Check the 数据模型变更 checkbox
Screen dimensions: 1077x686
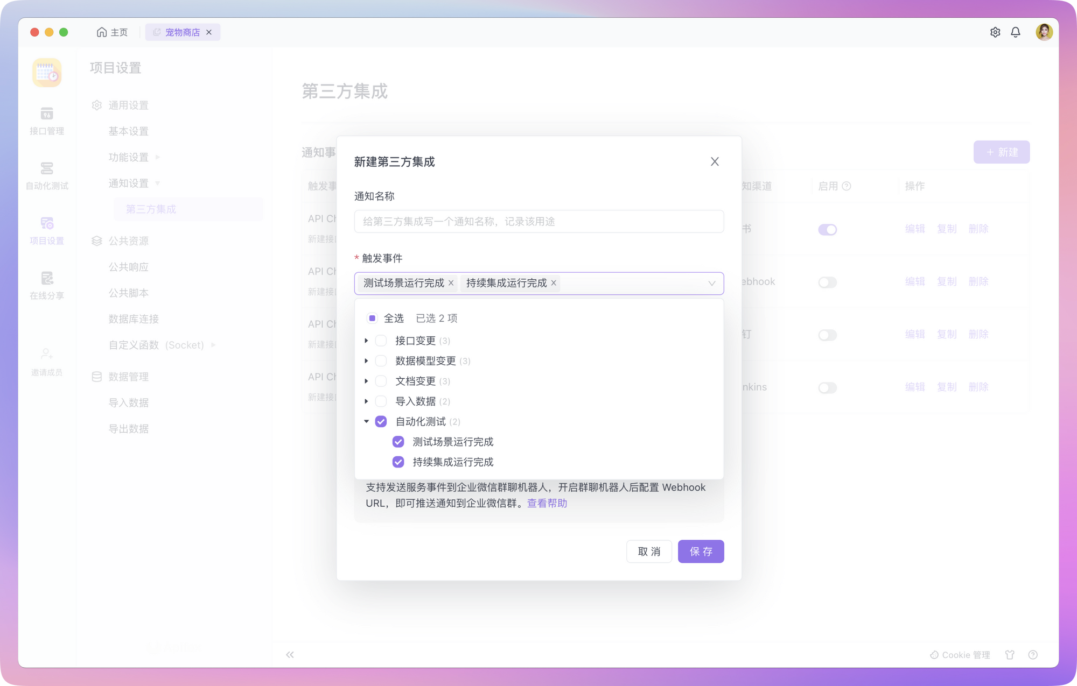pos(381,361)
